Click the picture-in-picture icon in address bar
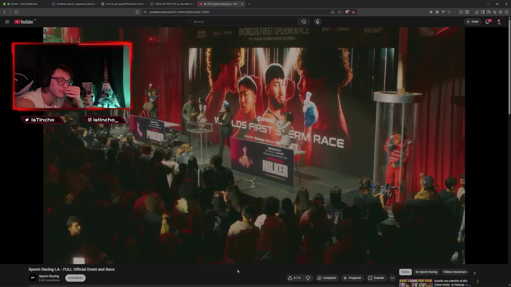 tap(333, 12)
